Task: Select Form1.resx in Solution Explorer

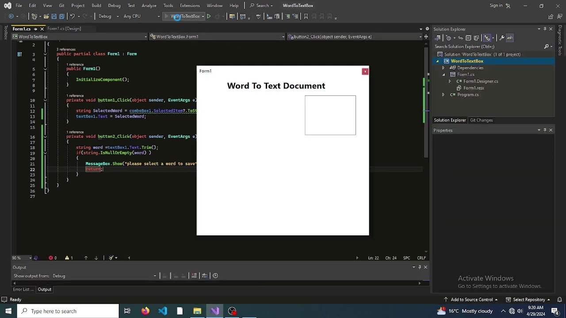Action: [x=474, y=88]
